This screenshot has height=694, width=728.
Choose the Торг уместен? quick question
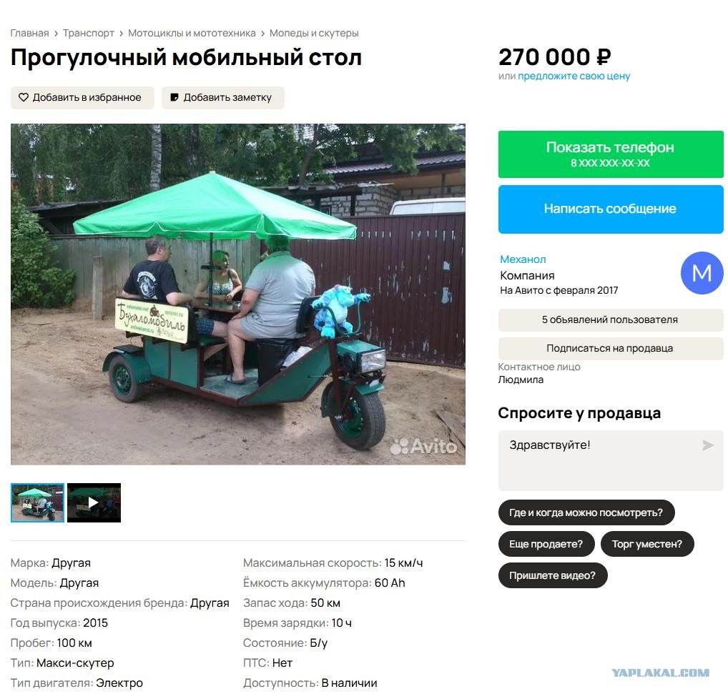click(x=647, y=544)
